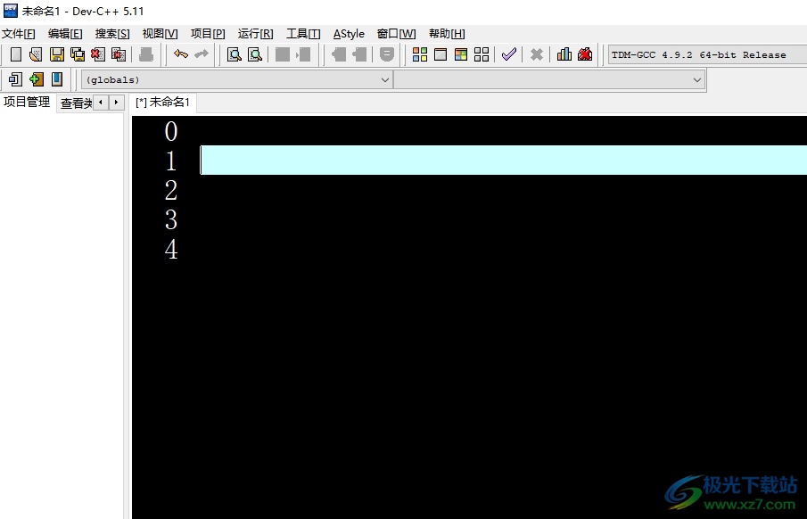The image size is (807, 519).
Task: Open the AStyle menu
Action: 349,34
